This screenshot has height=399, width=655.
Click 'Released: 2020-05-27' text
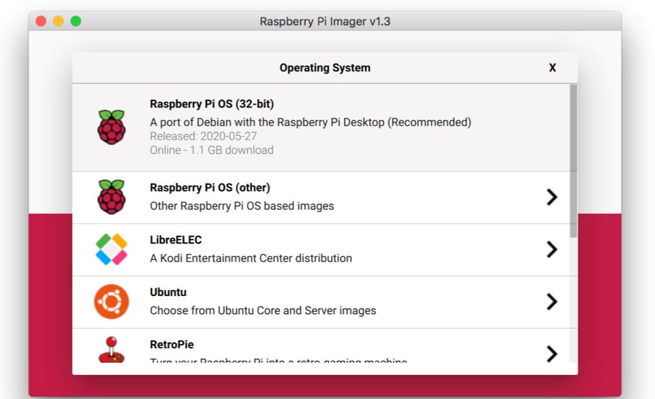(x=203, y=136)
